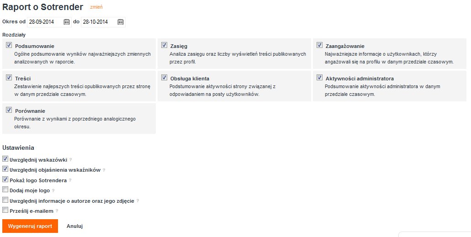471x237 pixels.
Task: Click help icon next to Prześlij e-mailem
Action: point(57,211)
